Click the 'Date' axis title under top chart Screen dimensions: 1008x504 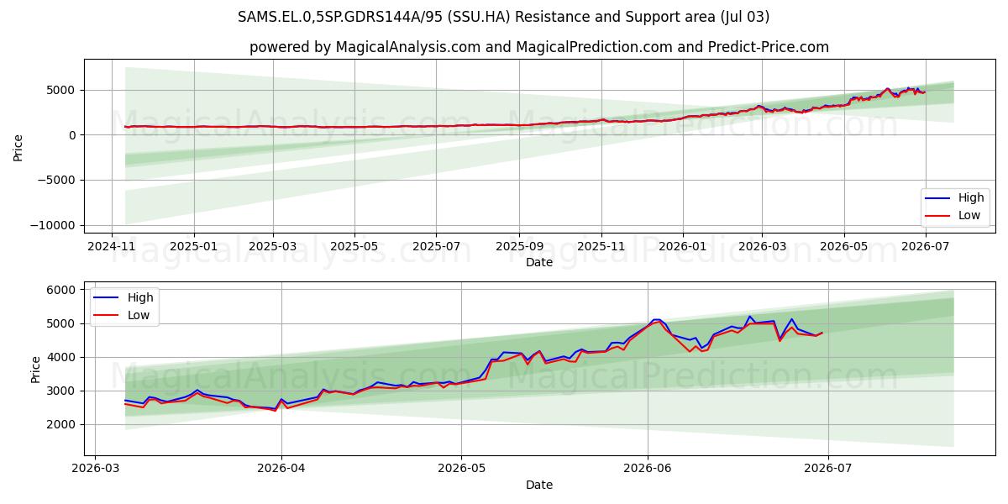(539, 262)
